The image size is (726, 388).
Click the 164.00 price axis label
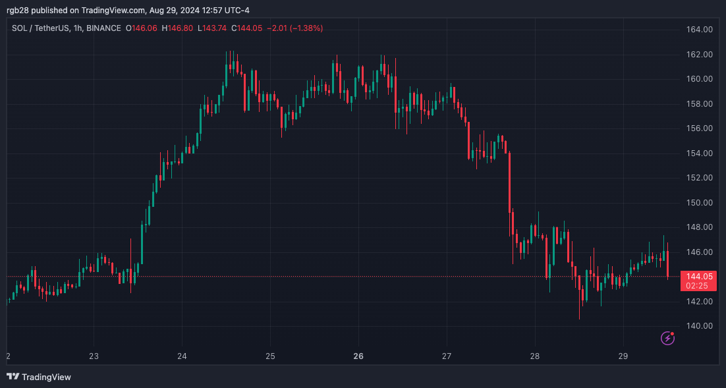699,30
